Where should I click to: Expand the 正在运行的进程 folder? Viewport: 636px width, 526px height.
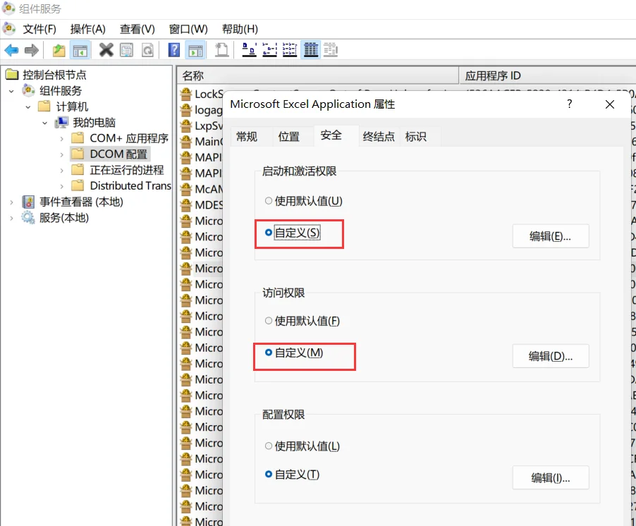pyautogui.click(x=61, y=171)
